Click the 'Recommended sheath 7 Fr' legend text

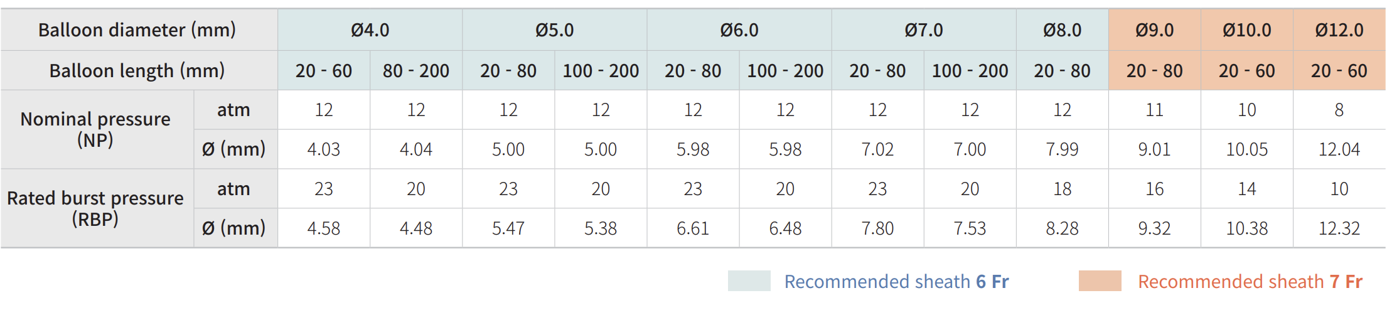tap(1250, 282)
